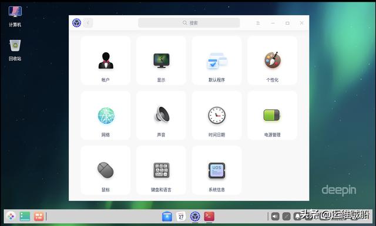Open the 电源管理 (Power Management) module
This screenshot has height=226, width=376.
click(x=272, y=115)
